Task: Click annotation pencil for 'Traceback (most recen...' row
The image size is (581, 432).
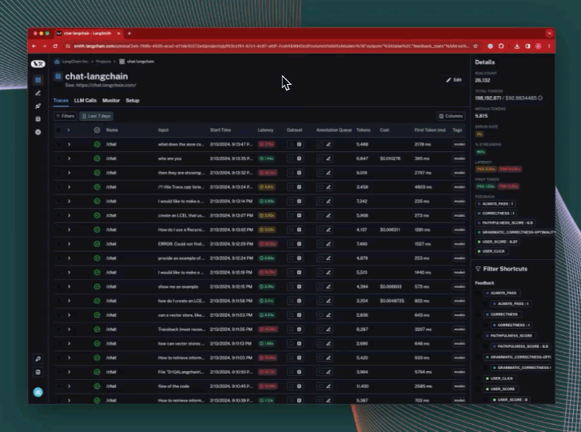Action: (328, 330)
